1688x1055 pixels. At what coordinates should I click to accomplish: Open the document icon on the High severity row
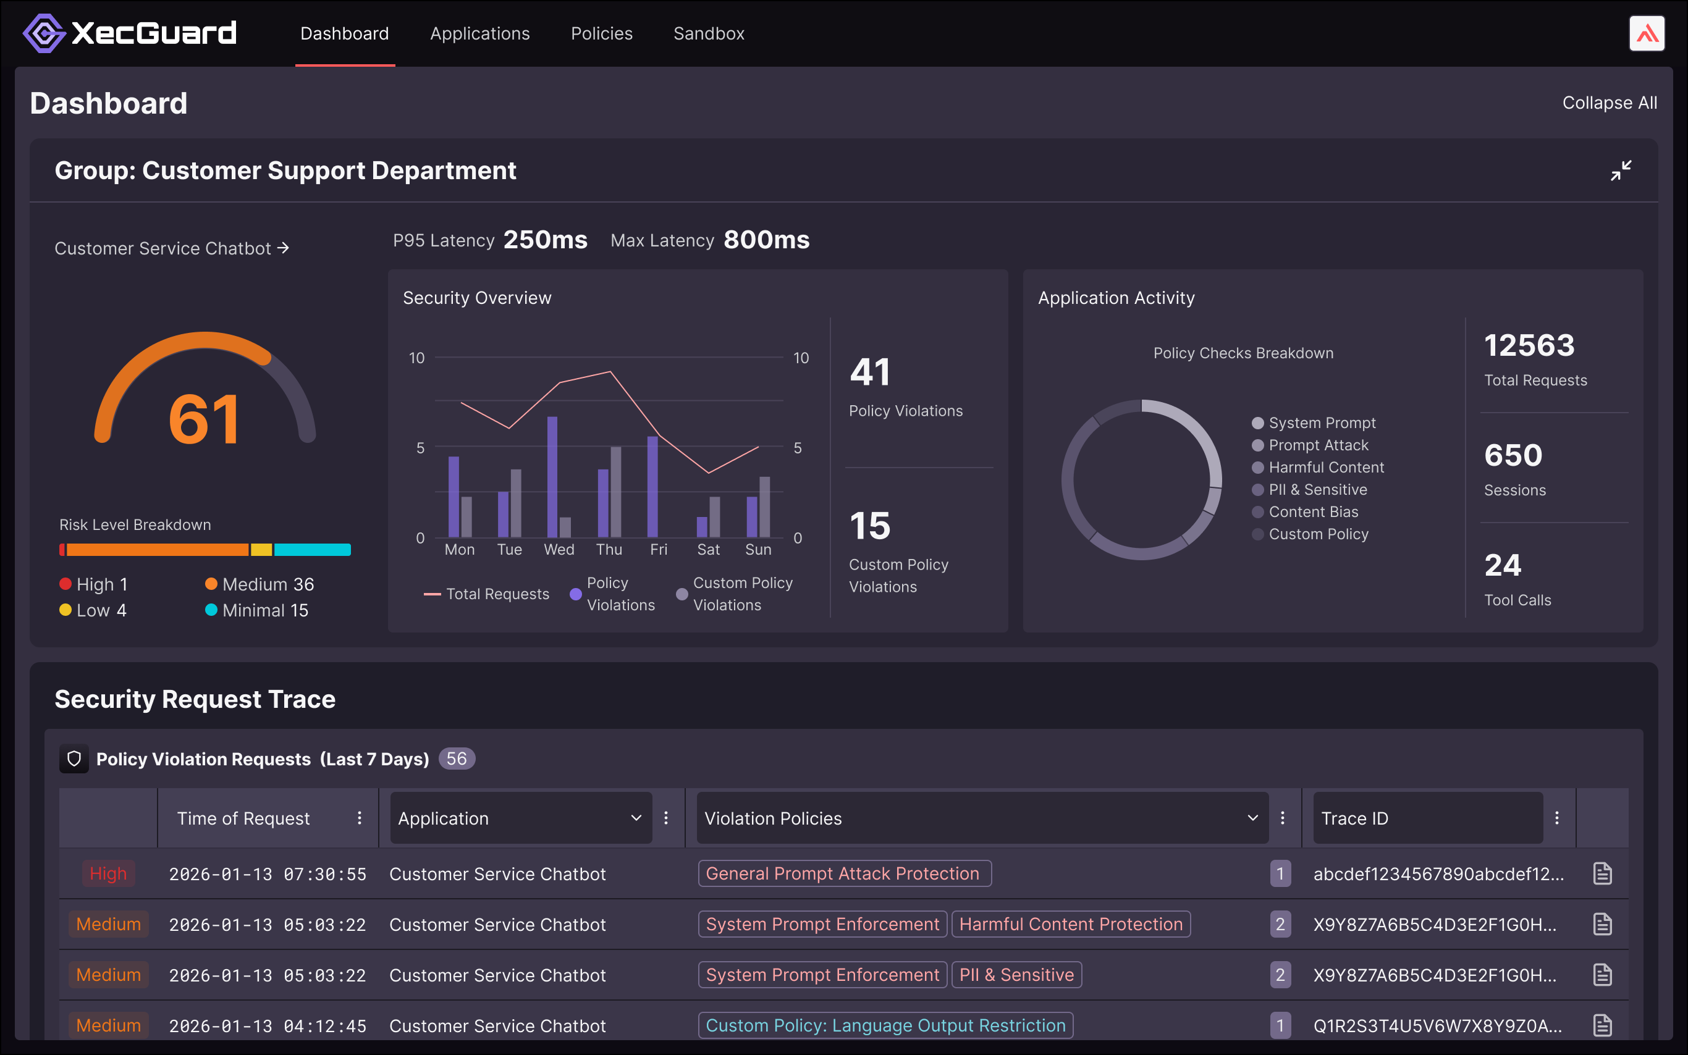tap(1602, 873)
